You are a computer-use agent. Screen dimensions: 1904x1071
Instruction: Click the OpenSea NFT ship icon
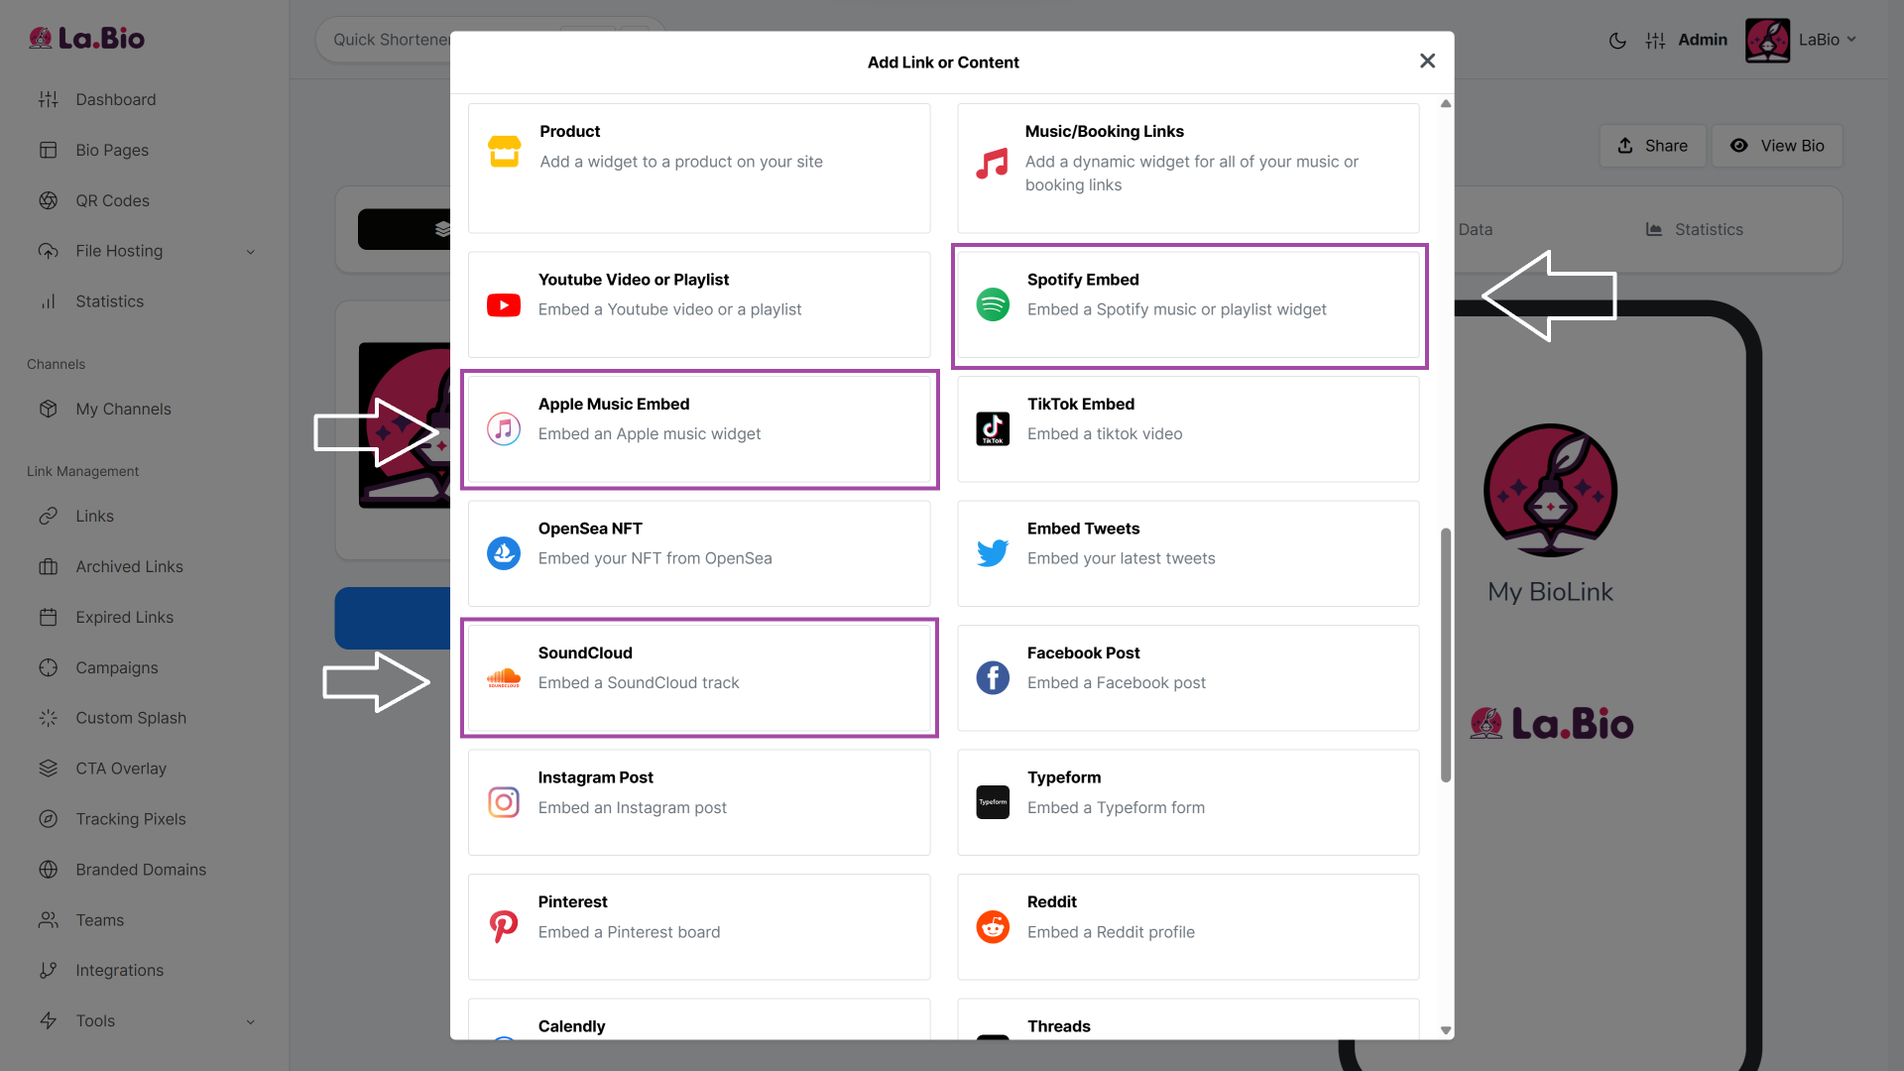(x=504, y=553)
